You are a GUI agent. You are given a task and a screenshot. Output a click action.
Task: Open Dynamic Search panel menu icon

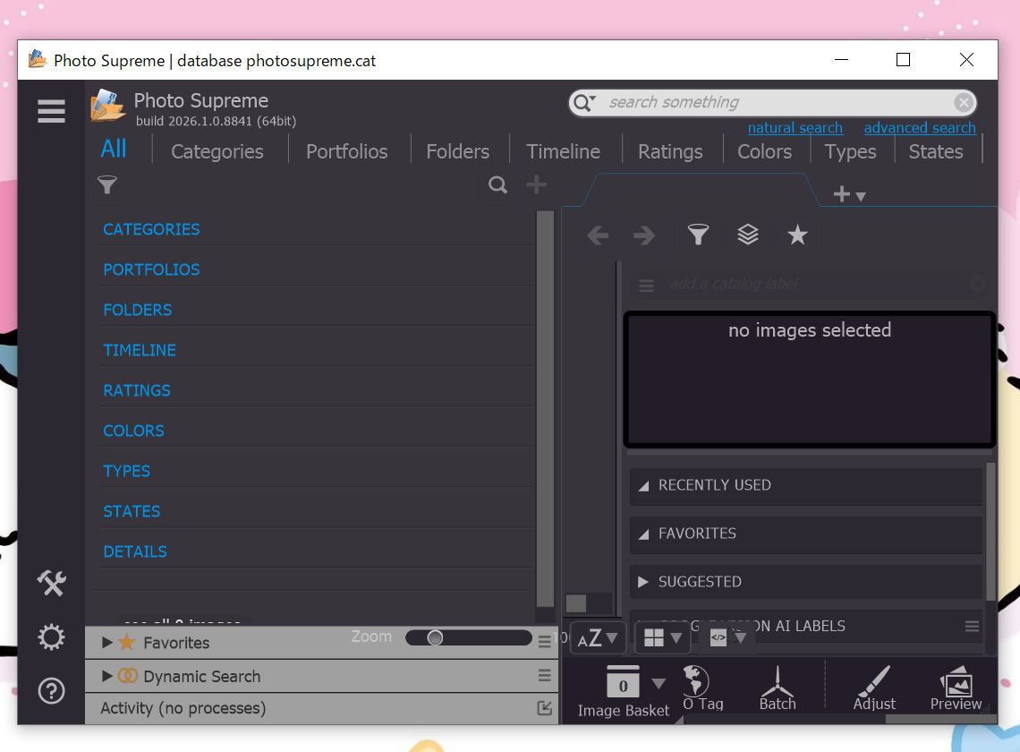(x=545, y=675)
